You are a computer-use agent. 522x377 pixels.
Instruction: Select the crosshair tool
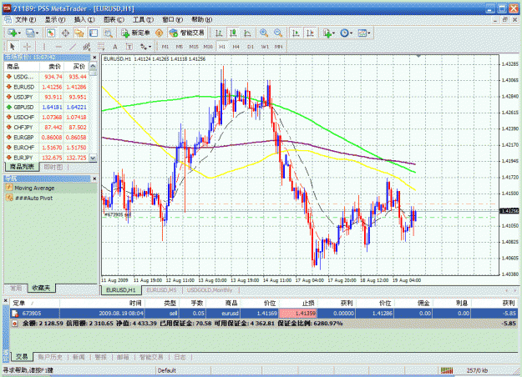tap(27, 47)
